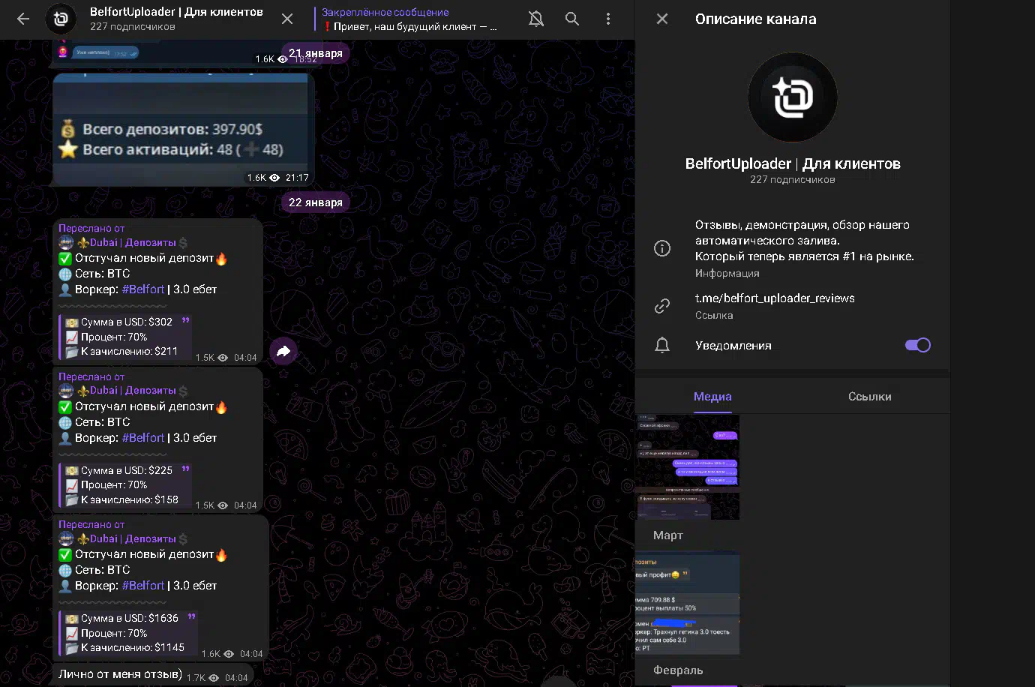This screenshot has width=1035, height=687.
Task: Switch to the Ссылки tab
Action: [x=870, y=397]
